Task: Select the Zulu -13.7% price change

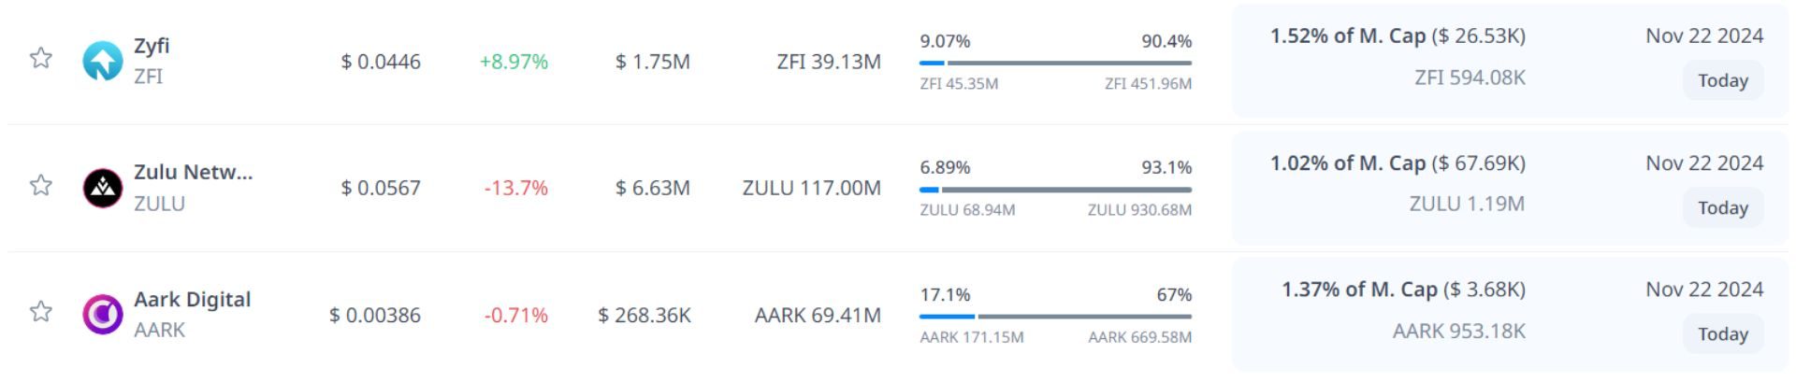Action: pyautogui.click(x=515, y=188)
